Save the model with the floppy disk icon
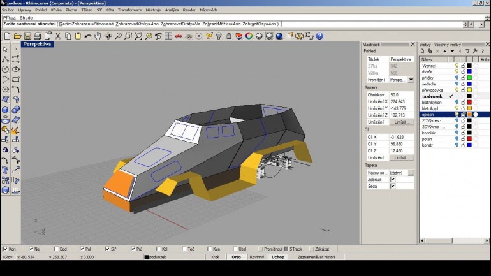The height and width of the screenshot is (276, 491). coord(27,36)
